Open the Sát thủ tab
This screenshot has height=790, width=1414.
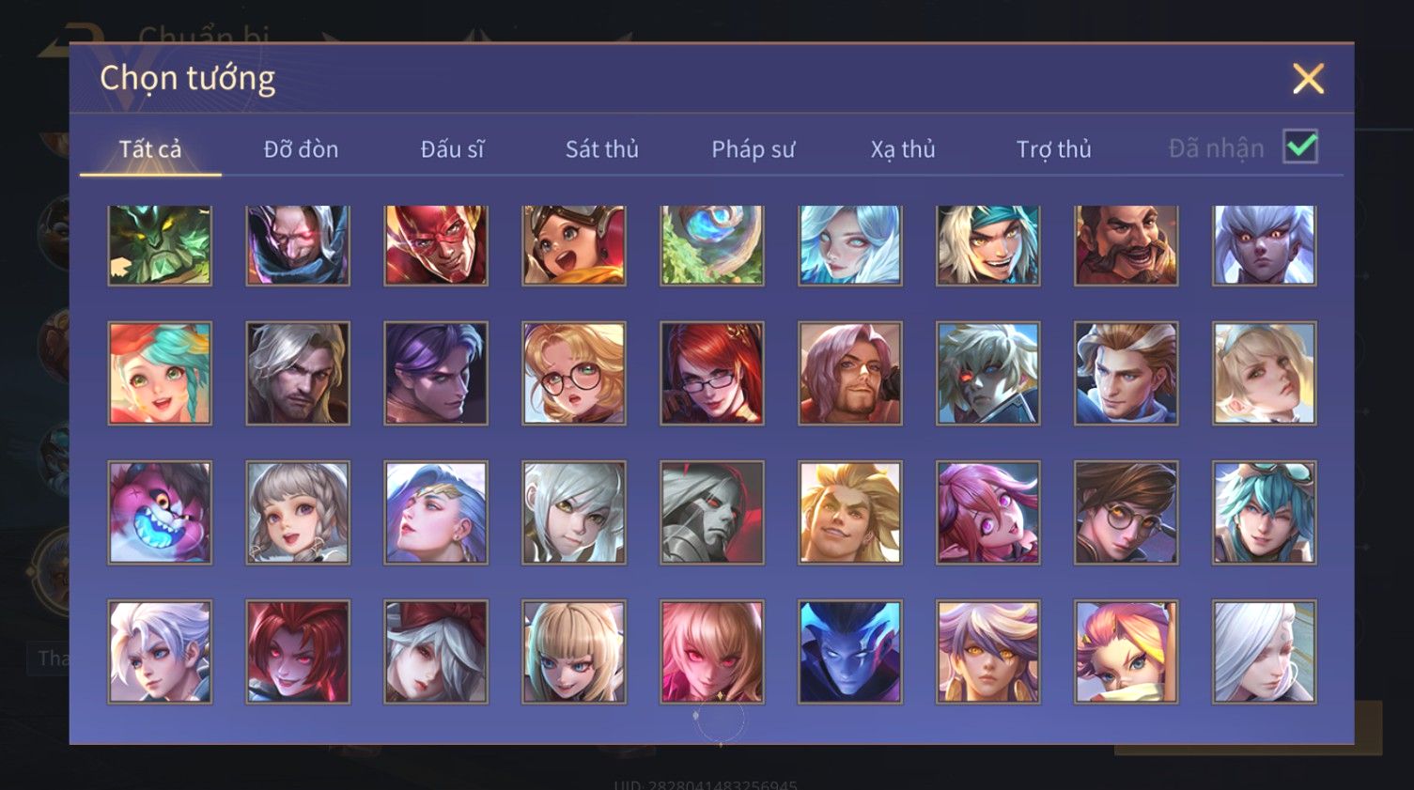[x=602, y=148]
